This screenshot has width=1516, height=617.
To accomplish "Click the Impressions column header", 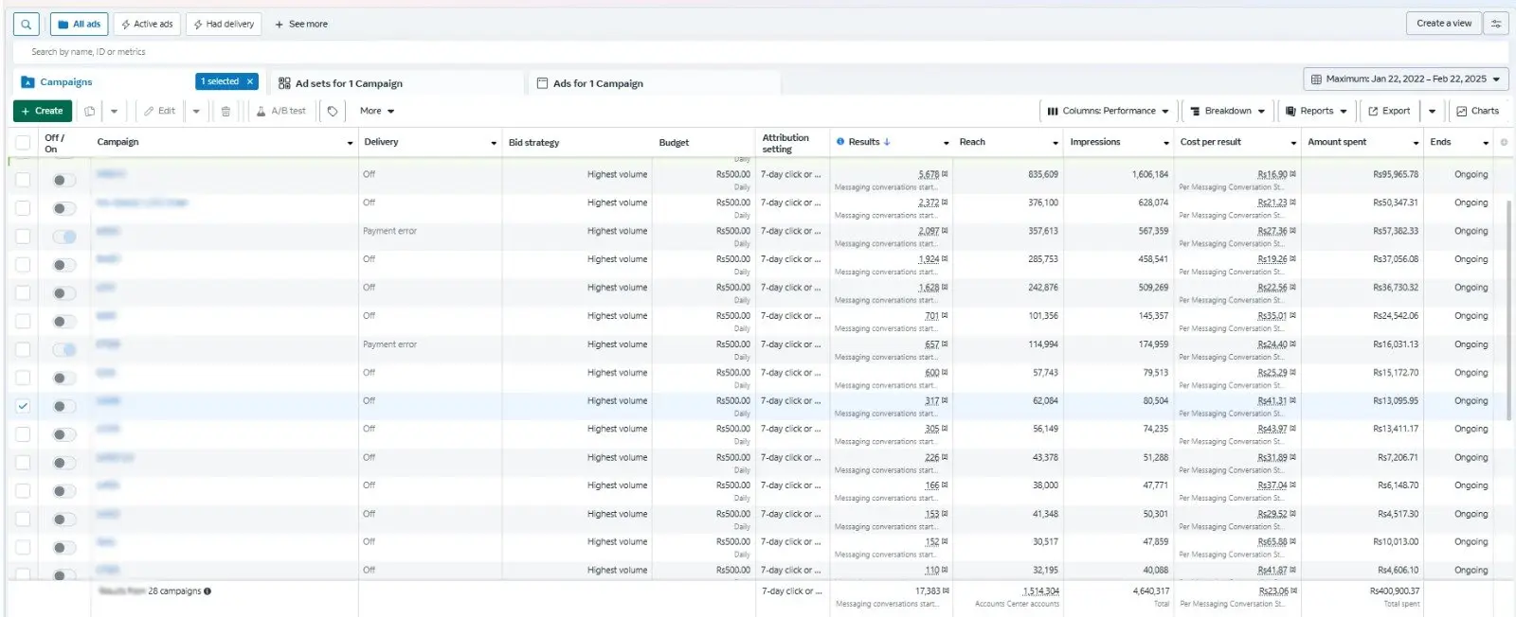I will tap(1094, 142).
